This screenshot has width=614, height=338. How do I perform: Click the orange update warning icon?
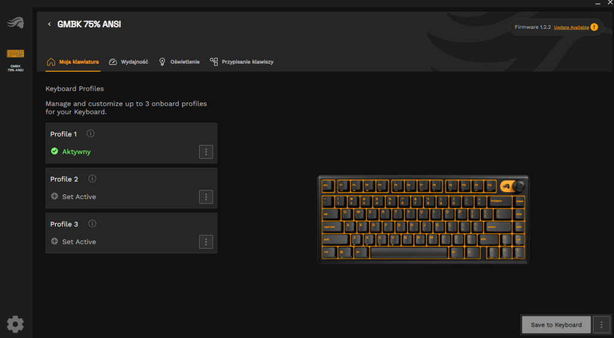click(x=594, y=27)
